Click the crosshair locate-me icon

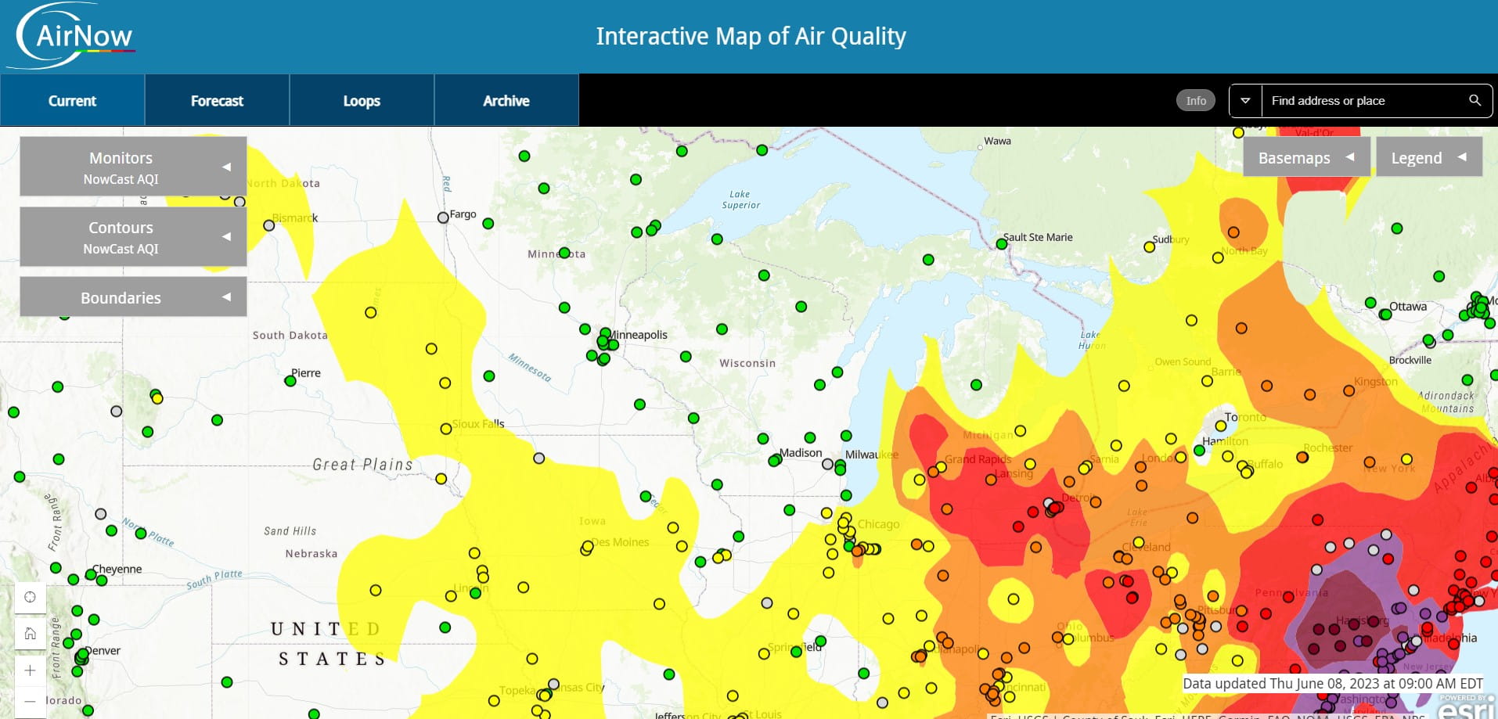click(x=30, y=597)
